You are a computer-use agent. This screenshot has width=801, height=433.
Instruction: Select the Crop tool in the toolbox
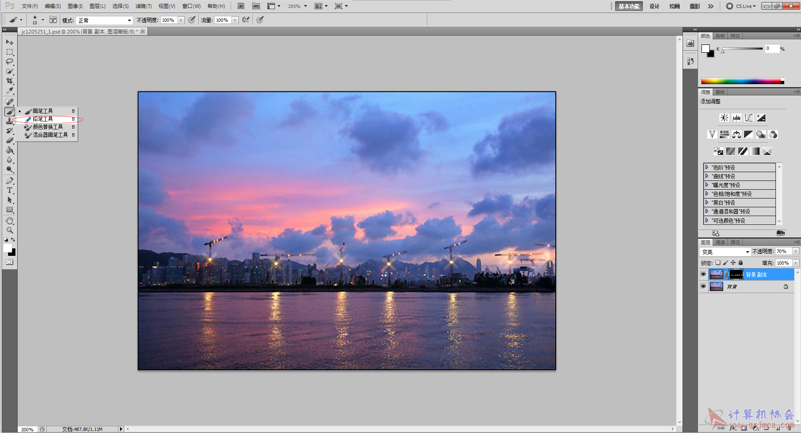coord(9,81)
